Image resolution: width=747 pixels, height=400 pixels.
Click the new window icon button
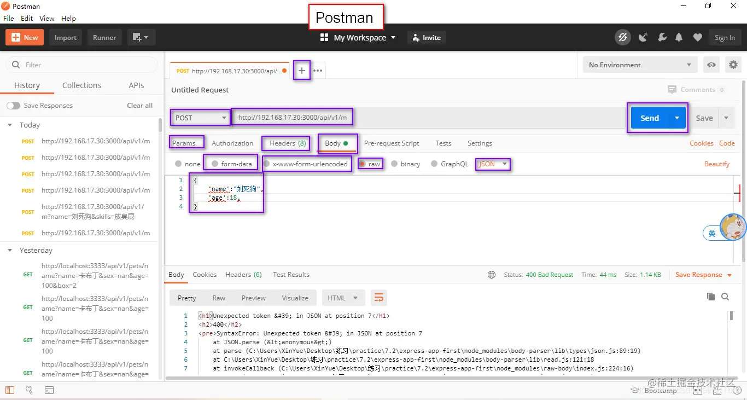142,37
